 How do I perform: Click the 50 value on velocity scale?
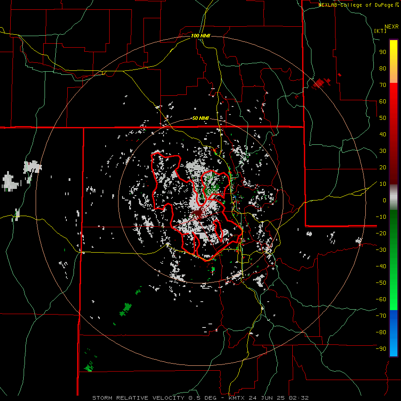click(x=383, y=118)
